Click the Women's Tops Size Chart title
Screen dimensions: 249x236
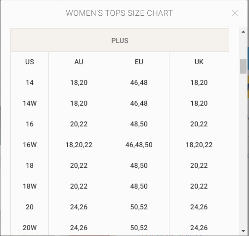pos(120,13)
